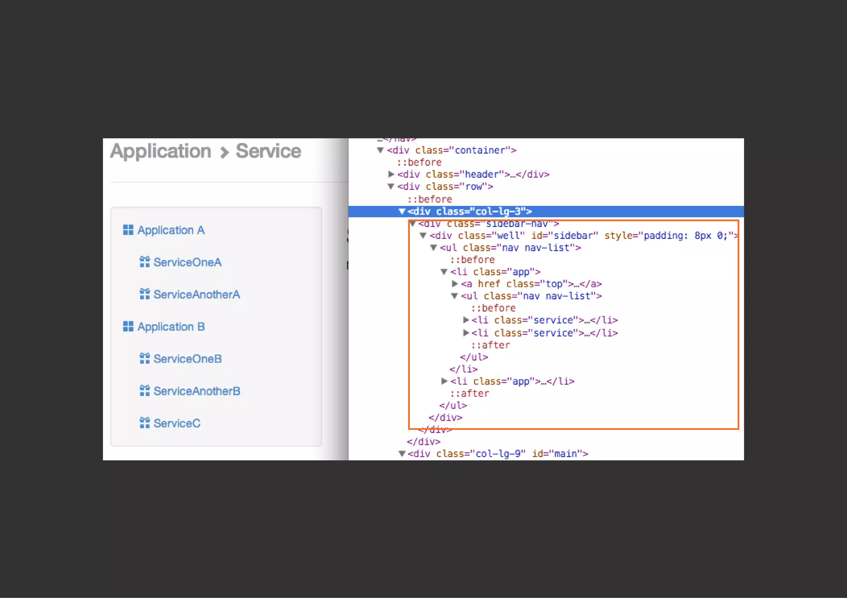The width and height of the screenshot is (847, 598).
Task: Expand the a href class top node
Action: [x=455, y=284]
